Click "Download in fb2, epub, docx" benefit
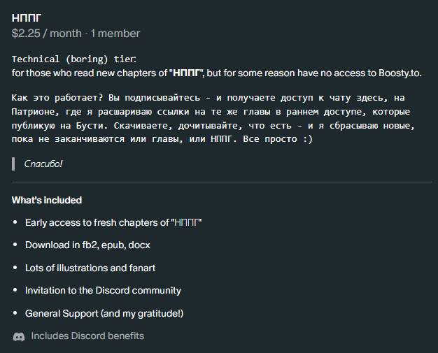 87,245
